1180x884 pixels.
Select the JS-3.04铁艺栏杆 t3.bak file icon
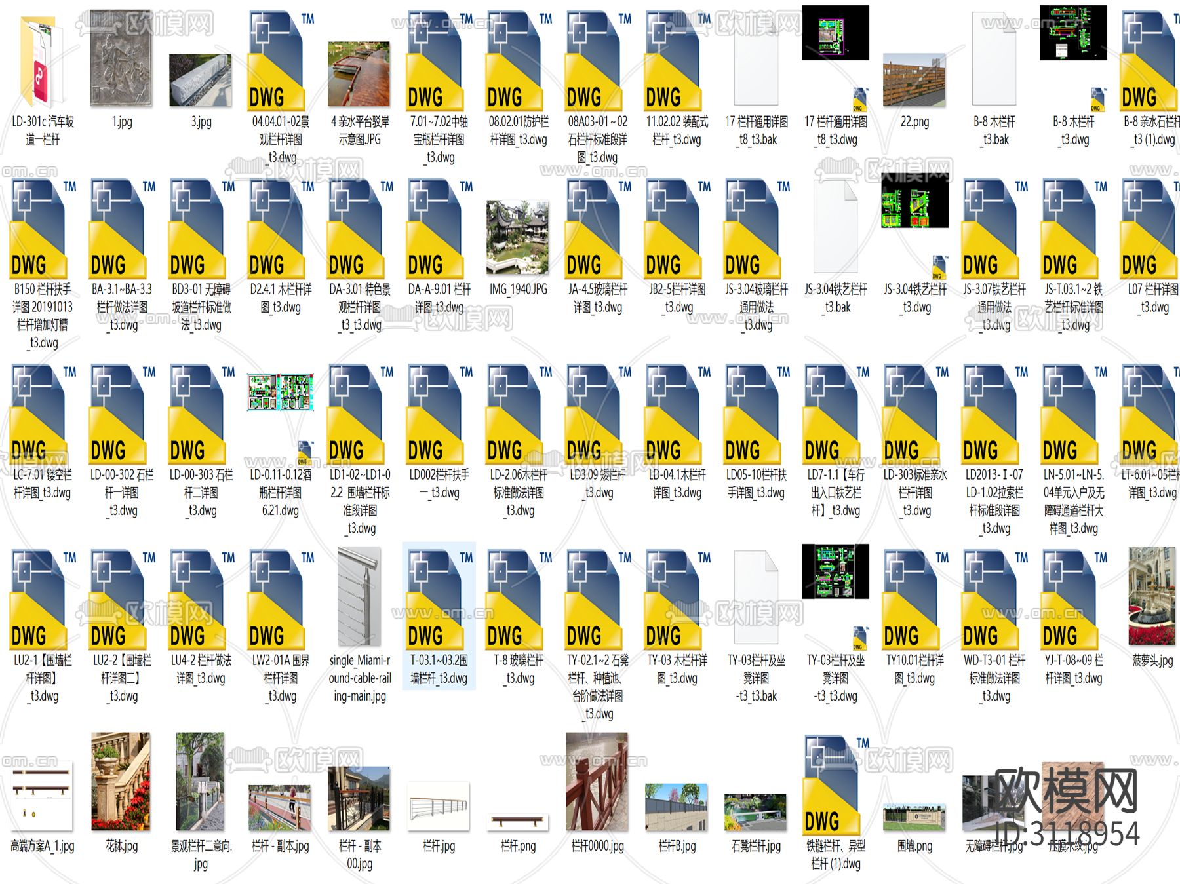point(835,227)
